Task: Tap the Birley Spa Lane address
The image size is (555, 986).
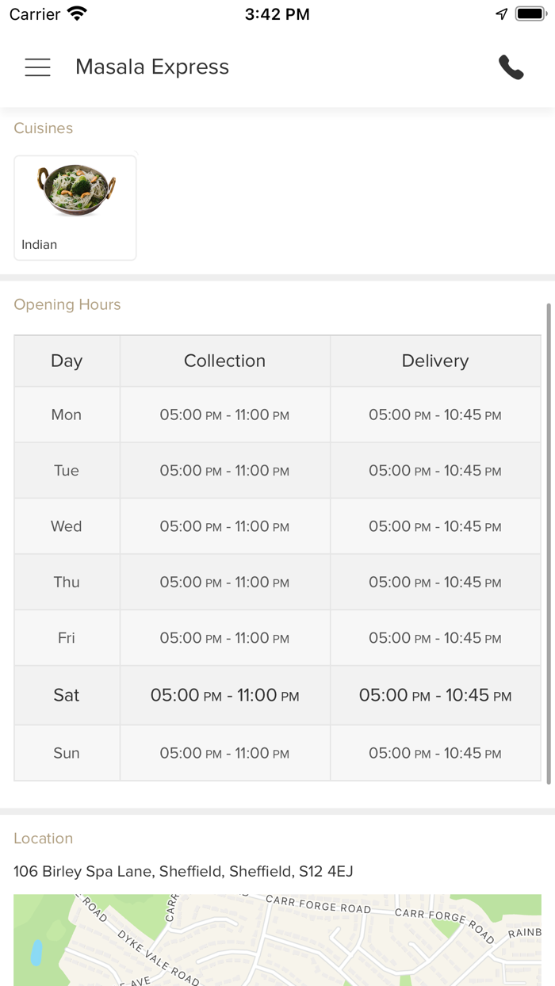Action: [183, 871]
